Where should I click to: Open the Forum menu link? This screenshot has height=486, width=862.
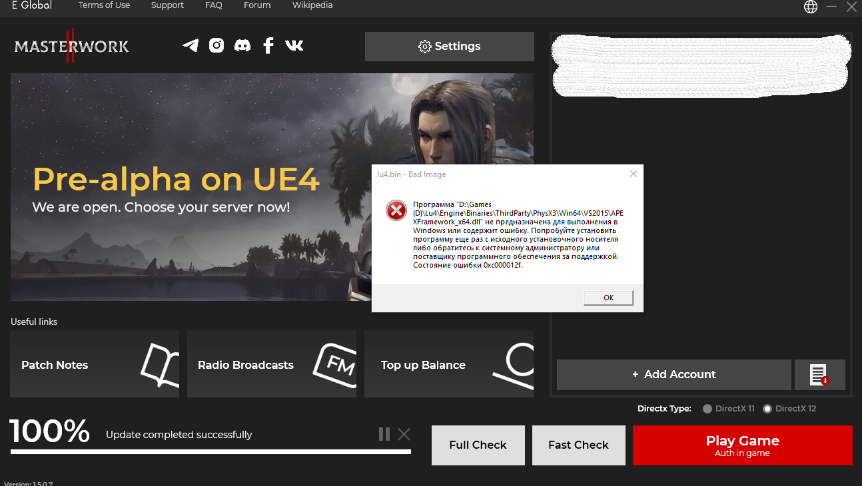click(x=257, y=5)
